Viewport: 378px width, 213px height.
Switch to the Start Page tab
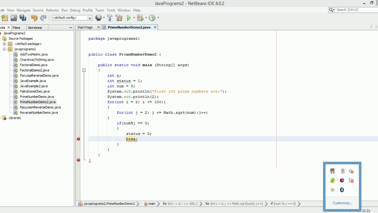[85, 27]
